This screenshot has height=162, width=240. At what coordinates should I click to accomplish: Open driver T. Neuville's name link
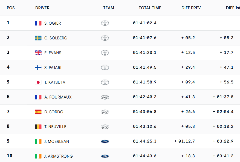tap(55, 127)
